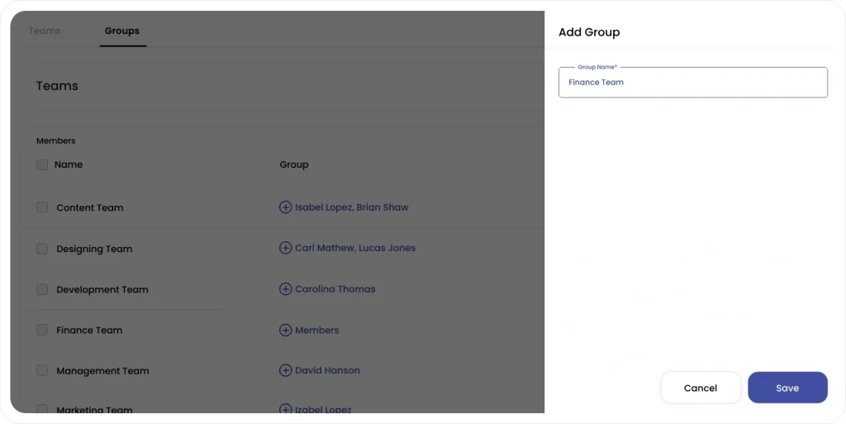Screen dimensions: 846x424
Task: Click the plus icon beside Isabel Lopez, Brian Shaw
Action: [x=285, y=207]
